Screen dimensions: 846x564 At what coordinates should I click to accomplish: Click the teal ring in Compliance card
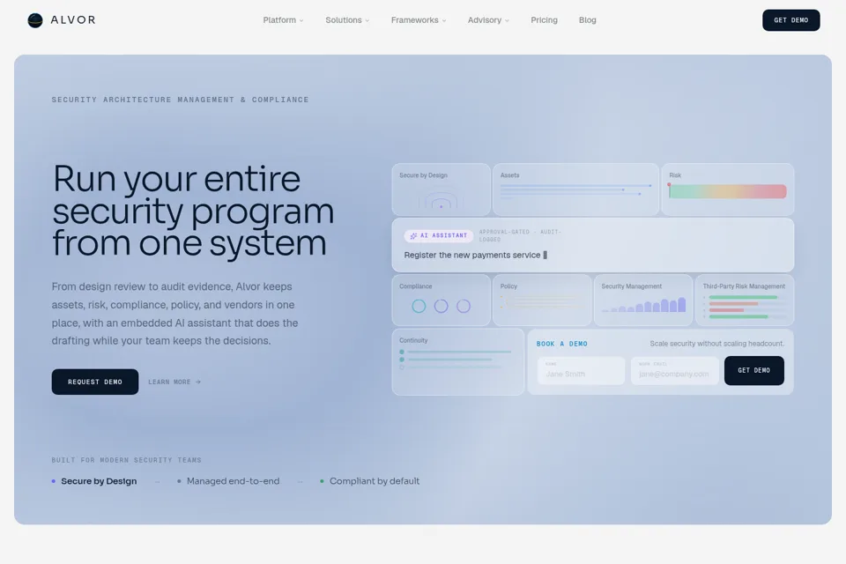click(x=419, y=306)
